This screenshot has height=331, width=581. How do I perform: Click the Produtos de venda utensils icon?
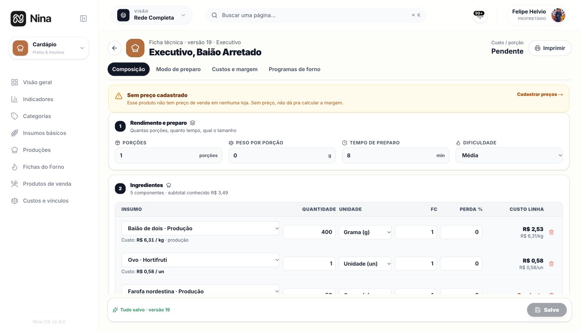pyautogui.click(x=15, y=184)
